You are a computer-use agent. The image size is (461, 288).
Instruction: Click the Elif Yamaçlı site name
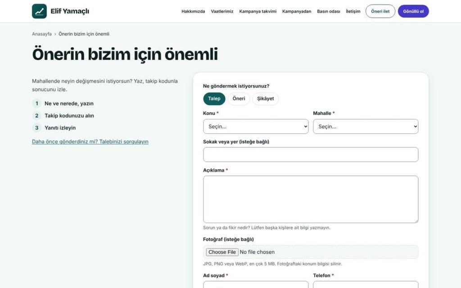[70, 11]
